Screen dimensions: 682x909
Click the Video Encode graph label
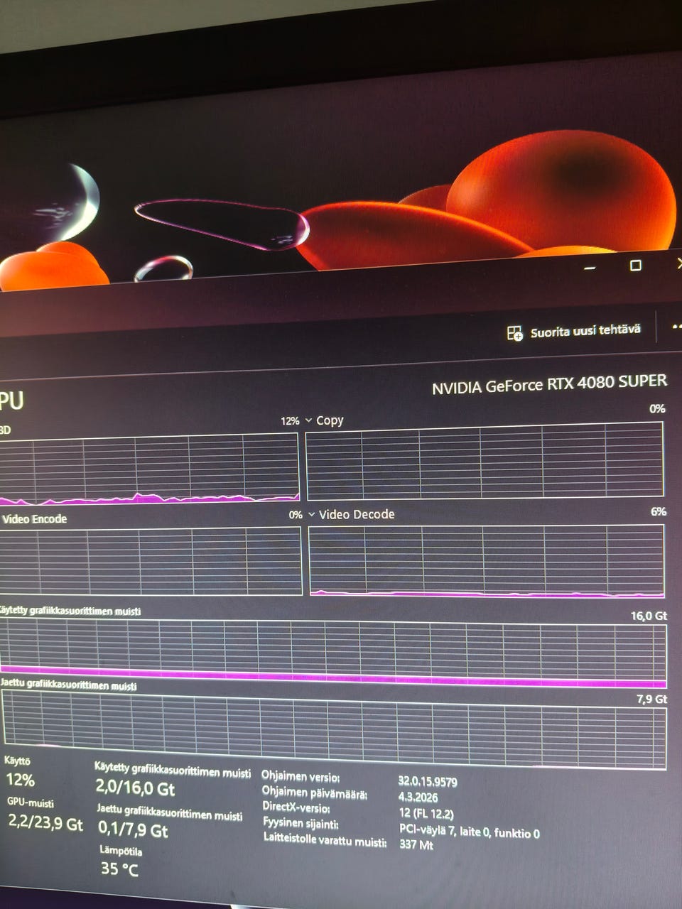(x=34, y=519)
